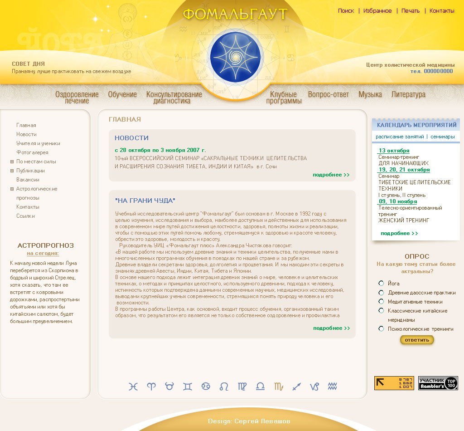
Task: Open подробнее link under Новости block
Action: click(331, 175)
